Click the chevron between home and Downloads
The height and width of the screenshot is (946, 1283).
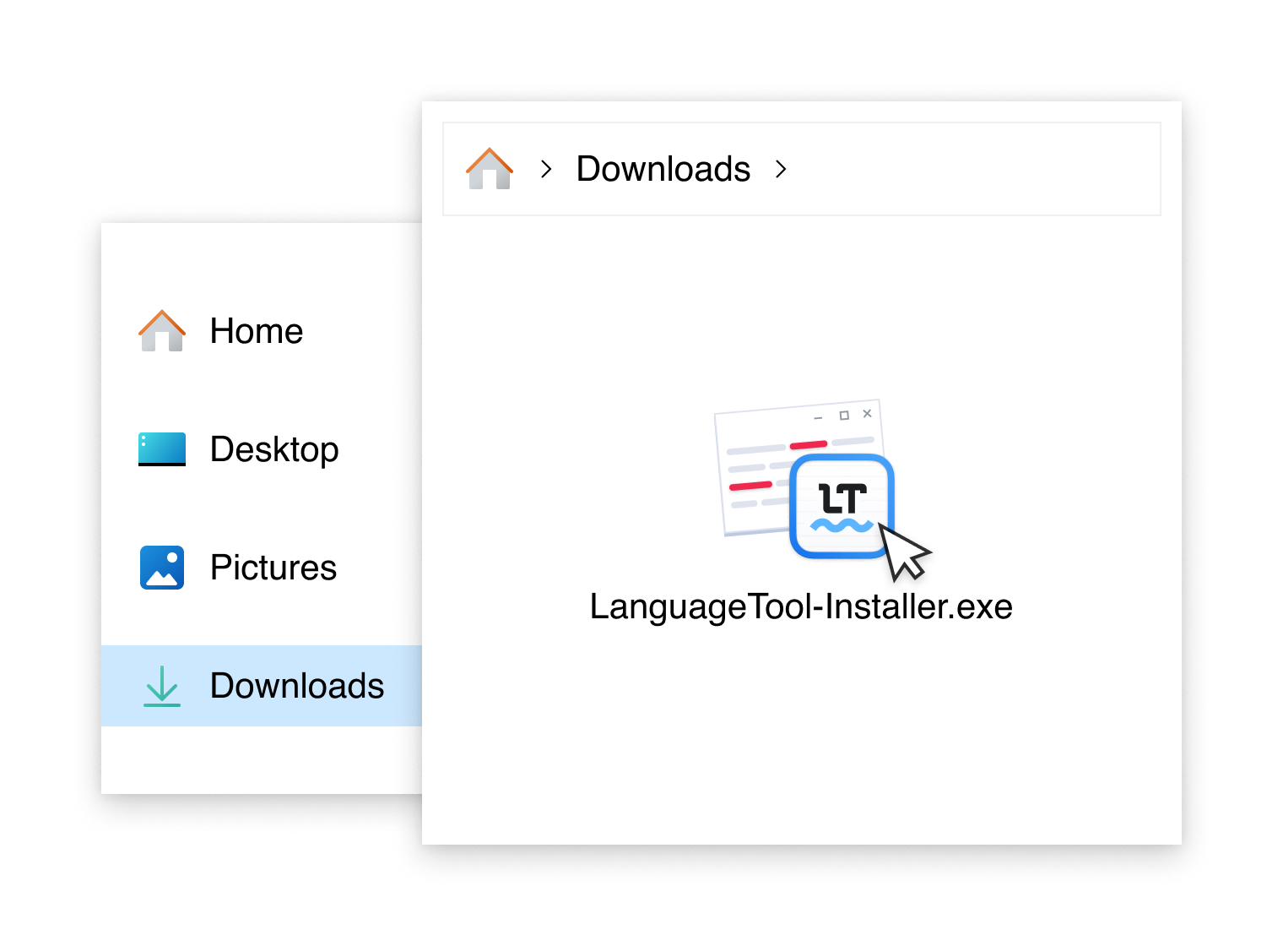[x=547, y=169]
